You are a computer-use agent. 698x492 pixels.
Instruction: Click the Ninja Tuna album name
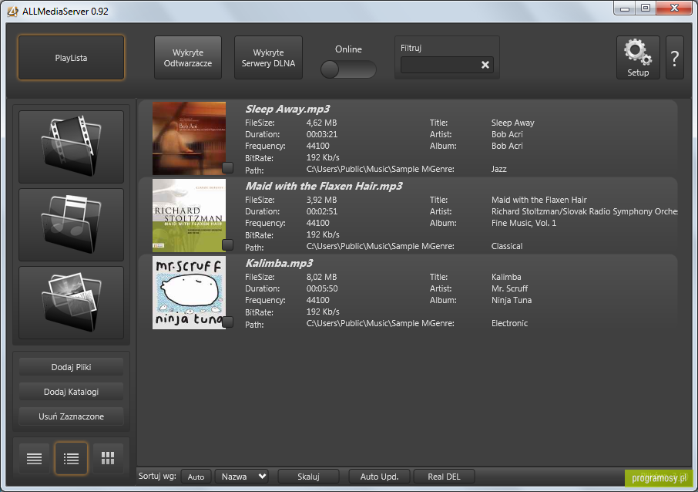512,300
